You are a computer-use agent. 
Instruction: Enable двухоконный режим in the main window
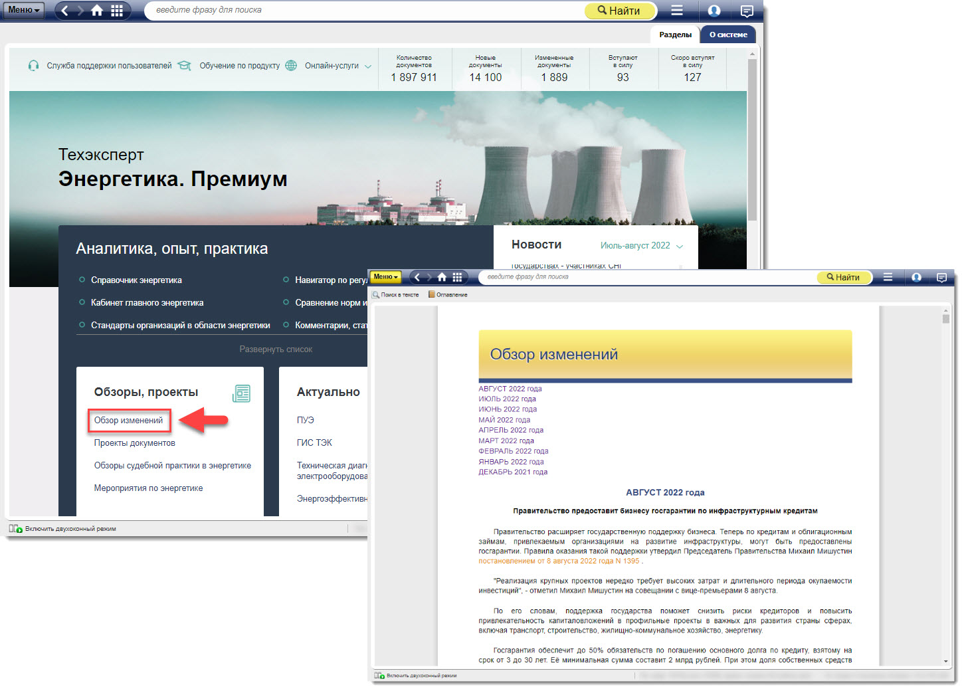point(63,529)
